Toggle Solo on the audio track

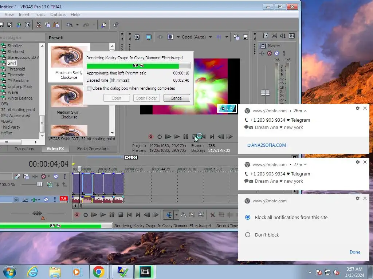55,200
